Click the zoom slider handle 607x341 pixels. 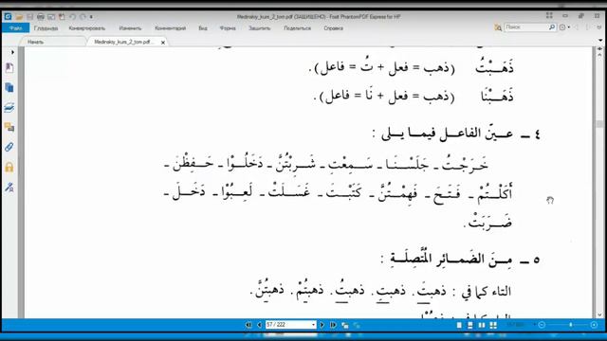[x=571, y=325]
